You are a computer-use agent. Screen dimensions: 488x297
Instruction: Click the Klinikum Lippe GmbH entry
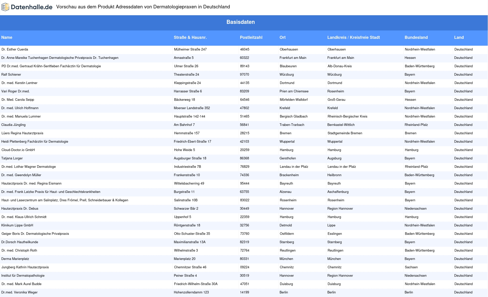pos(17,225)
